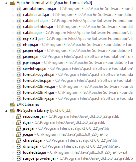Select the 'jsse.jar' entry text
The image size is (136, 162).
click(29, 128)
